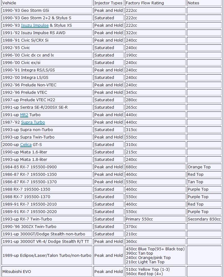Open the Isuzu Impulse link
This screenshot has width=224, height=277.
tap(35, 25)
